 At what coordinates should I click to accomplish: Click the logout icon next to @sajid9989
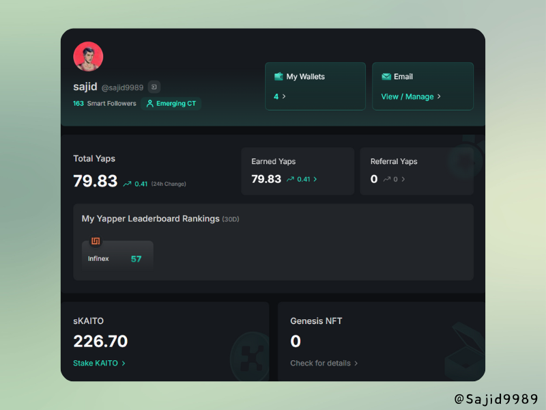click(x=154, y=87)
